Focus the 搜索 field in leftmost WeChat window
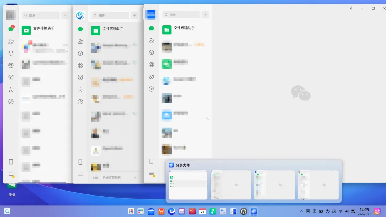Screen dimensions: 386x217 pos(41,15)
